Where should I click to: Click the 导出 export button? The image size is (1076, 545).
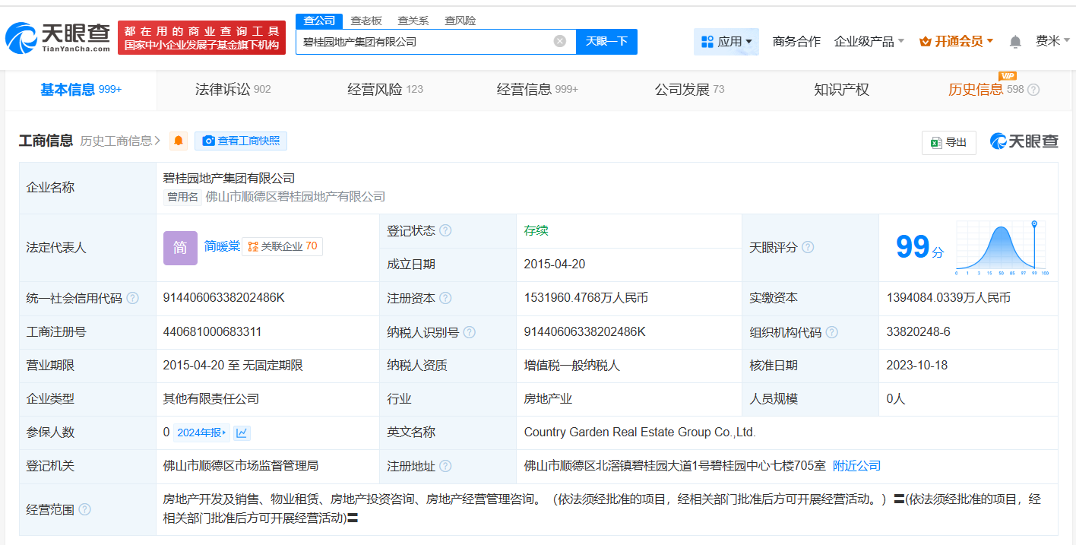pyautogui.click(x=948, y=142)
